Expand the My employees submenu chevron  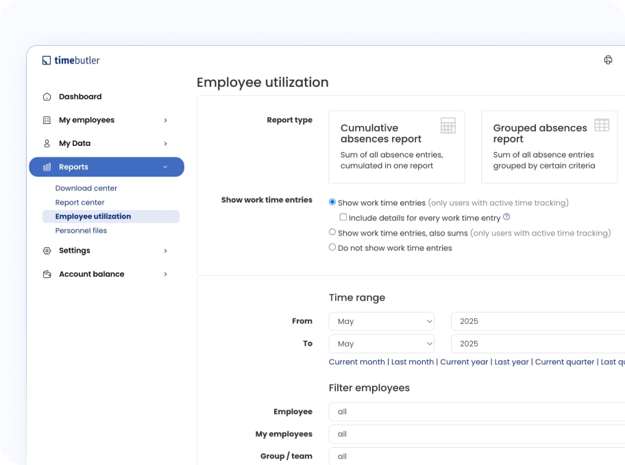click(x=165, y=120)
